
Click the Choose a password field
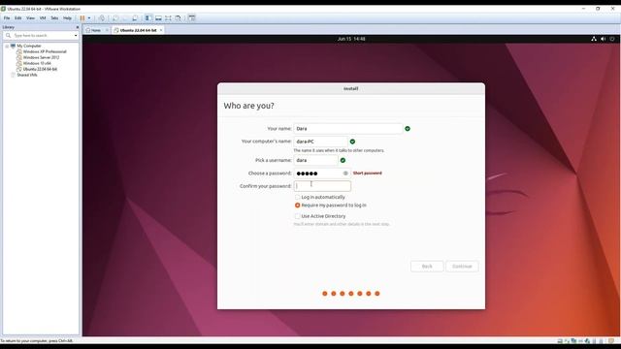click(322, 174)
